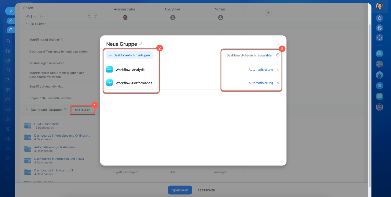This screenshot has height=197, width=391.
Task: Open the hamburger menu in left sidebar
Action: (x=8, y=5)
